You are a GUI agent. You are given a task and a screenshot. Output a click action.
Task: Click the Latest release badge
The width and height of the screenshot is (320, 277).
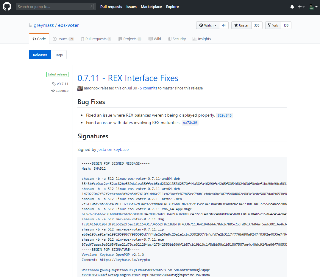pyautogui.click(x=57, y=75)
